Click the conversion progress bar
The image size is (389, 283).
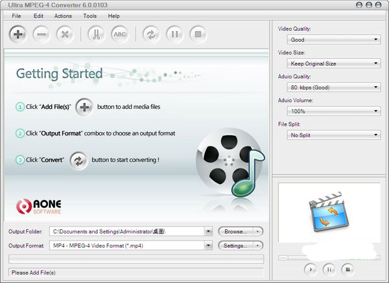point(136,259)
